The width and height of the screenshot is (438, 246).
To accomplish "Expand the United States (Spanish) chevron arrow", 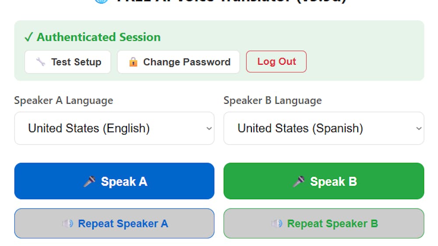I will click(419, 128).
